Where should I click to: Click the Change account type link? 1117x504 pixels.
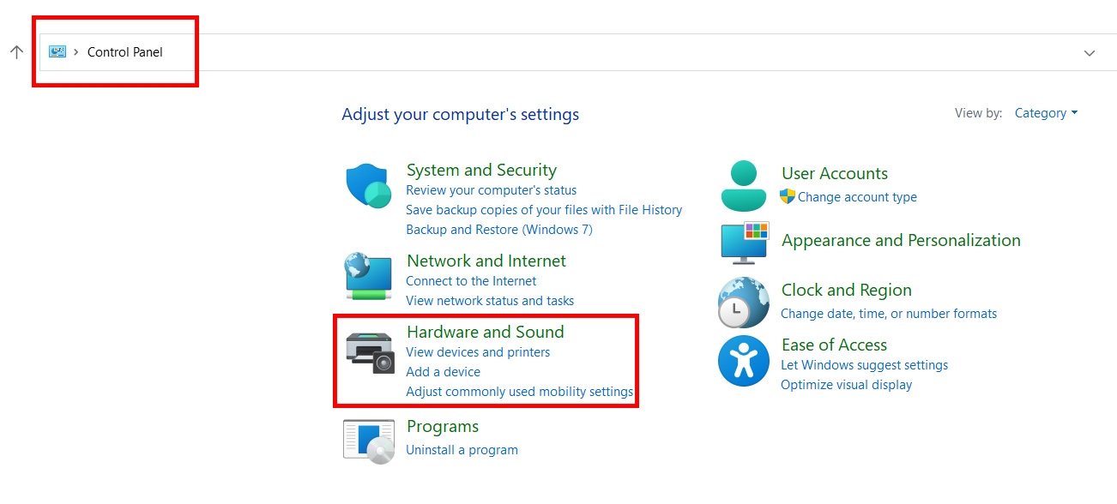(857, 196)
